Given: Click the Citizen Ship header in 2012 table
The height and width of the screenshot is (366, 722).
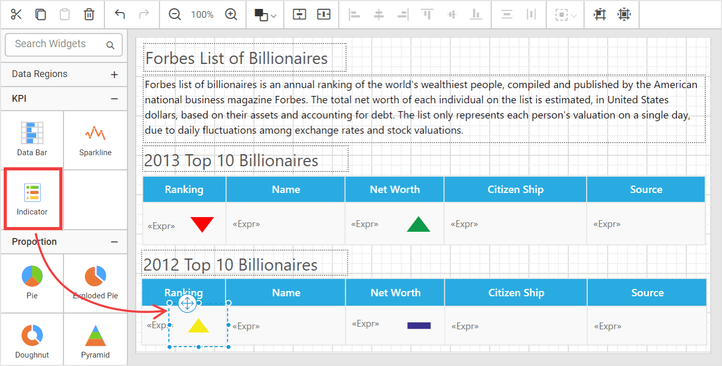Looking at the screenshot, I should pos(516,293).
